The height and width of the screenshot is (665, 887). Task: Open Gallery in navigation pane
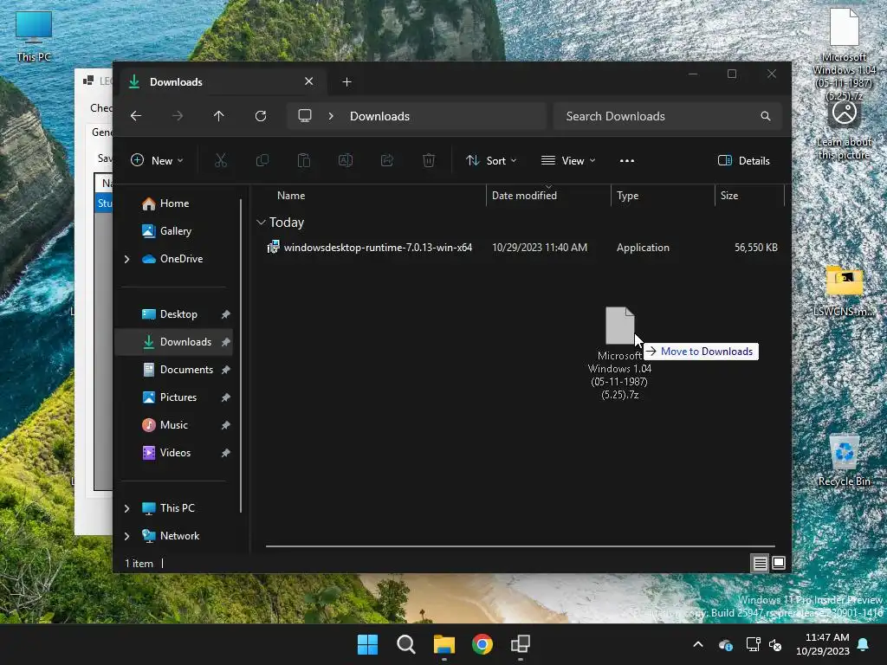click(173, 230)
